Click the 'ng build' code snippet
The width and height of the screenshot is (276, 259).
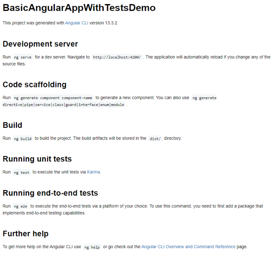tap(23, 139)
